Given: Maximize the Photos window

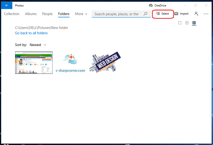Looking at the screenshot, I should [x=196, y=5].
